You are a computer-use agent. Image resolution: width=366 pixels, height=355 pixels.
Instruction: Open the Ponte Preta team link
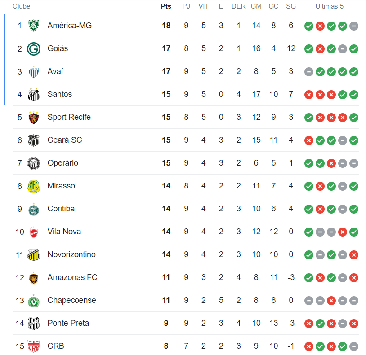(x=68, y=323)
